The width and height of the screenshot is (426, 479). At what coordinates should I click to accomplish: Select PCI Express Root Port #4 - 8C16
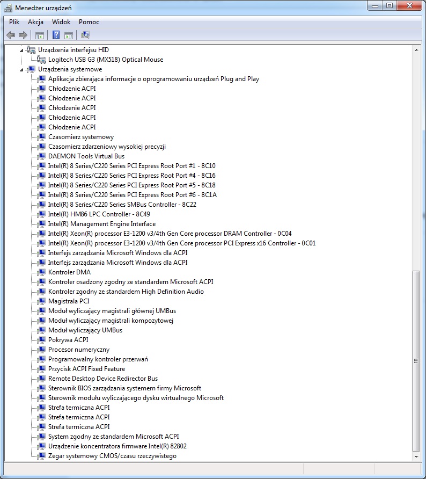(131, 176)
